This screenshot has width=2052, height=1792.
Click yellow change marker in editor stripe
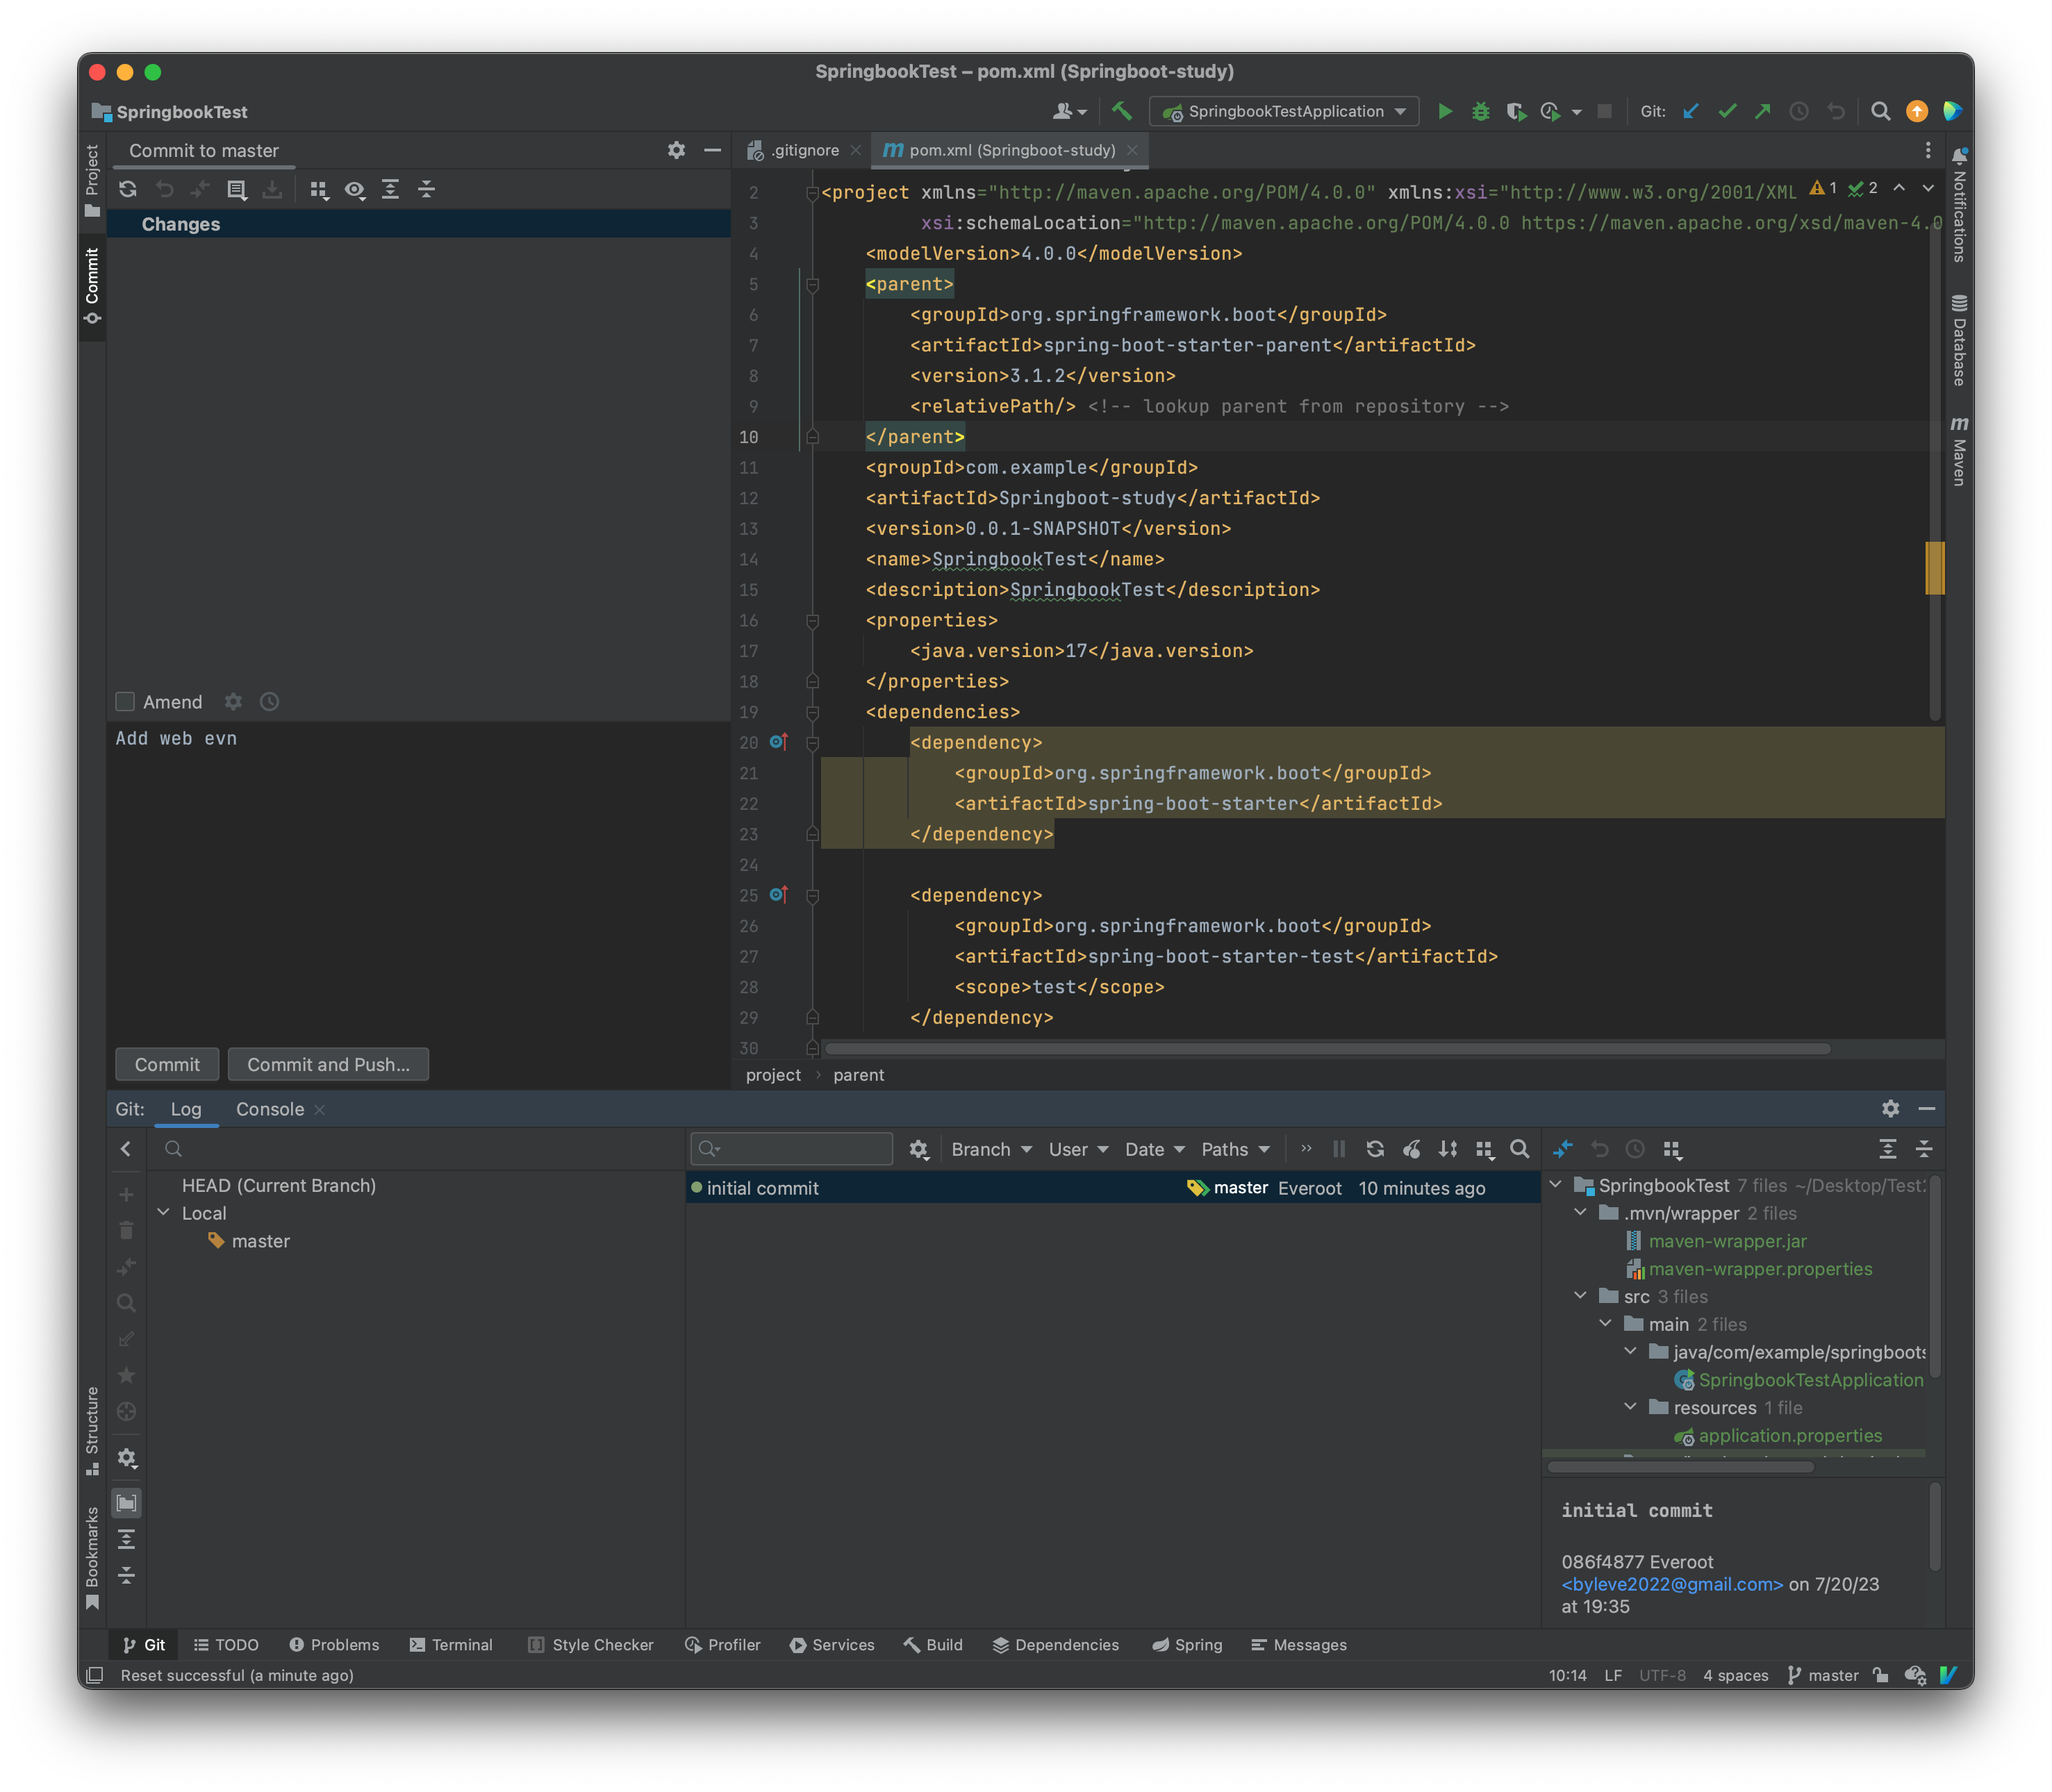point(1934,568)
